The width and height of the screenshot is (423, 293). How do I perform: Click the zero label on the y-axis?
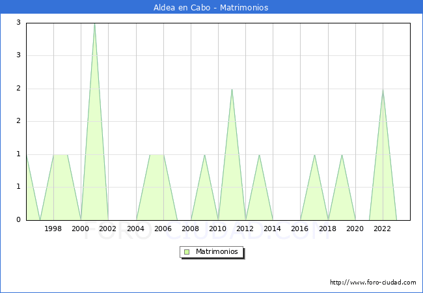coord(19,220)
